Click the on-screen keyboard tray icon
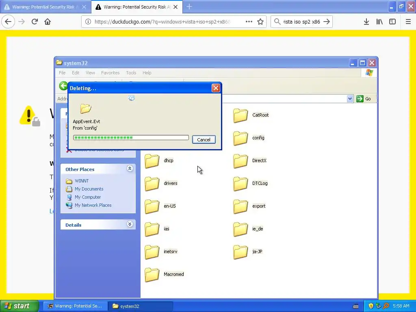416x312 pixels. click(x=356, y=306)
